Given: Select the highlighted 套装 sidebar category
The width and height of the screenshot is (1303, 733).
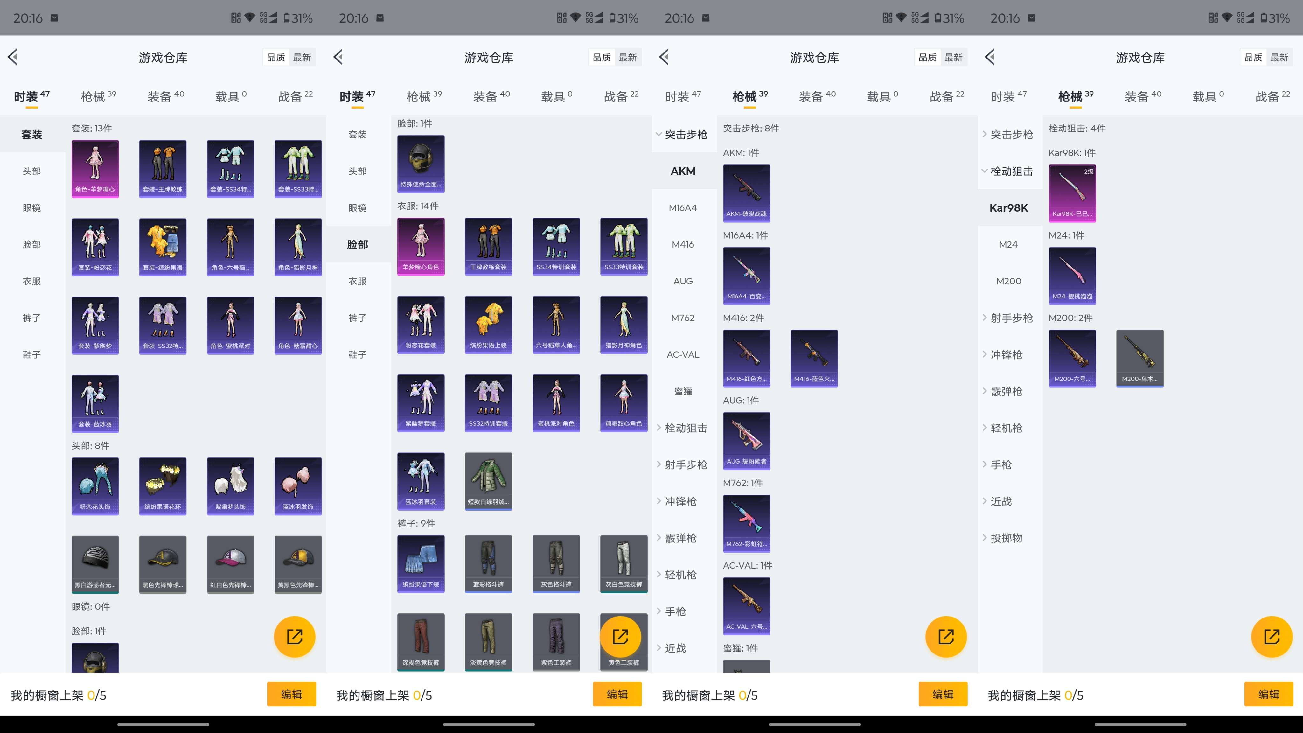Looking at the screenshot, I should (x=32, y=135).
